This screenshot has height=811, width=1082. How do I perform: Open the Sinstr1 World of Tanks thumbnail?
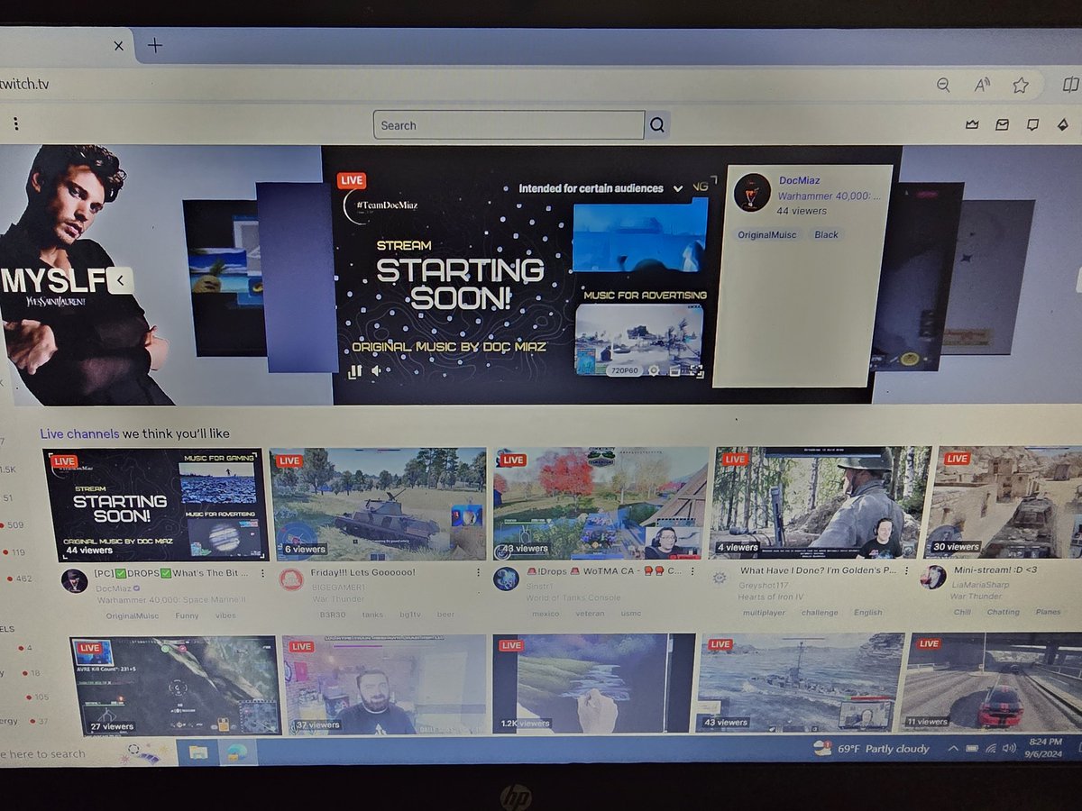tap(601, 503)
